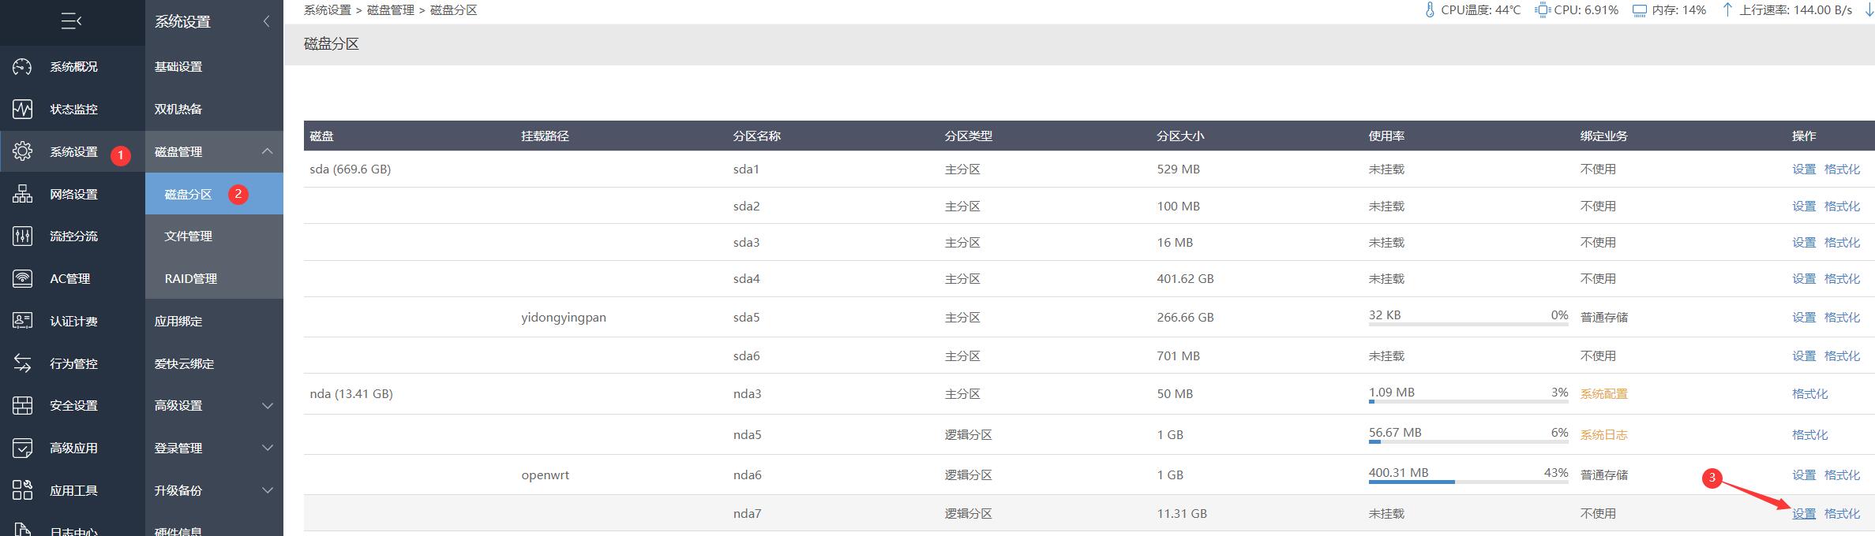Click the 系统设置 breadcrumb link
This screenshot has width=1875, height=536.
tap(328, 10)
